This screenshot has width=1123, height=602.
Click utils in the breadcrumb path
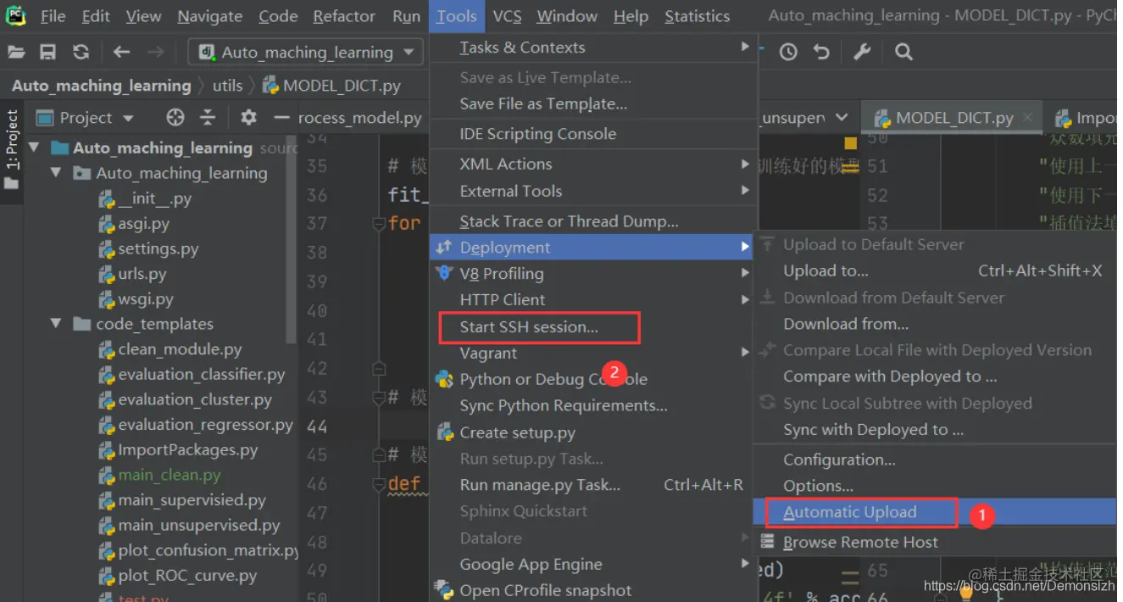click(x=227, y=86)
